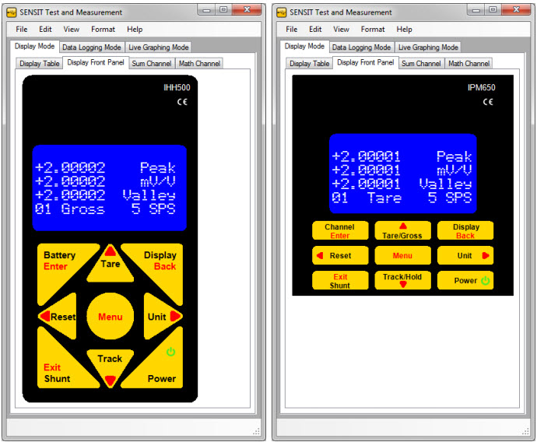
Task: Click resize grip of left window
Action: coord(257,432)
